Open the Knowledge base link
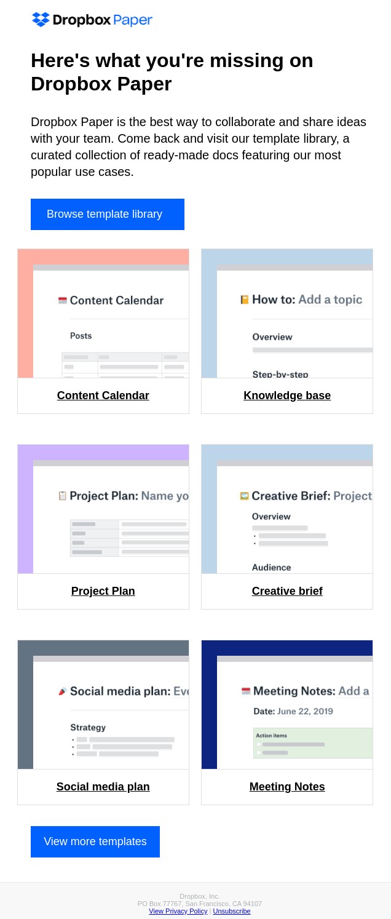 (x=287, y=396)
